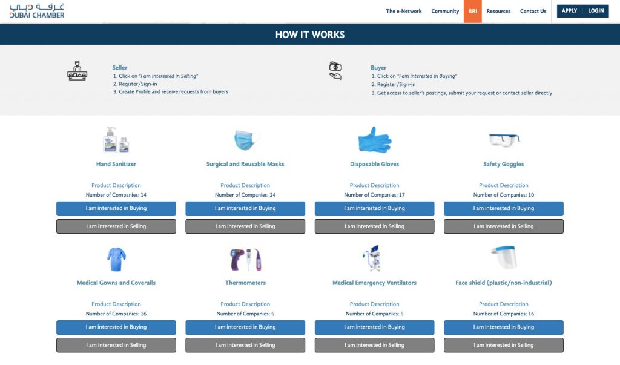Choose selling interest for Medical Gowns
This screenshot has height=365, width=620.
(116, 345)
